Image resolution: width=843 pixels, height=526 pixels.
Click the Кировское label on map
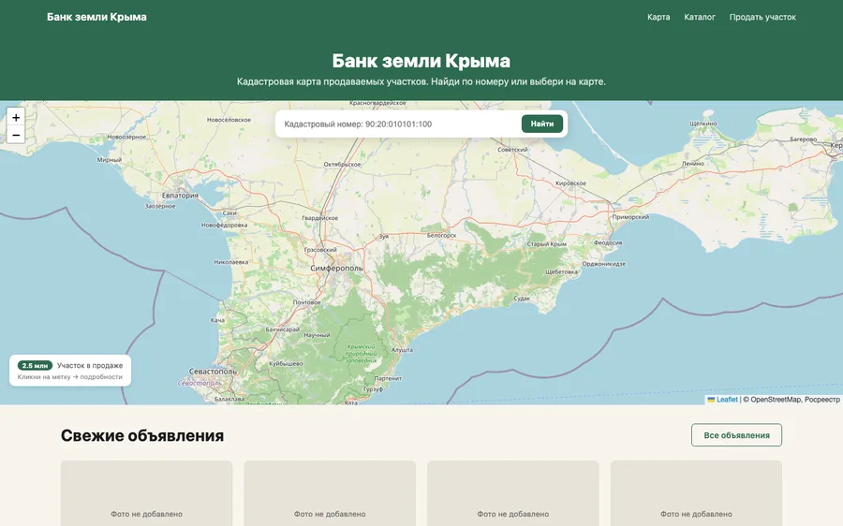pyautogui.click(x=570, y=183)
